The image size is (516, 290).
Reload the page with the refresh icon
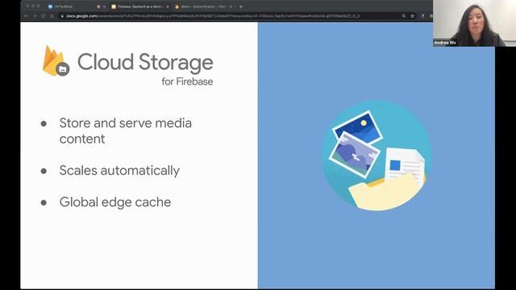tap(43, 16)
